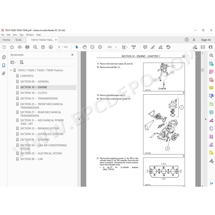The height and width of the screenshot is (215, 215).
Task: Open the help question mark icon
Action: coord(187,40)
